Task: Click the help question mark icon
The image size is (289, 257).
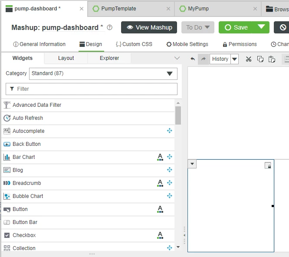Action: [109, 27]
